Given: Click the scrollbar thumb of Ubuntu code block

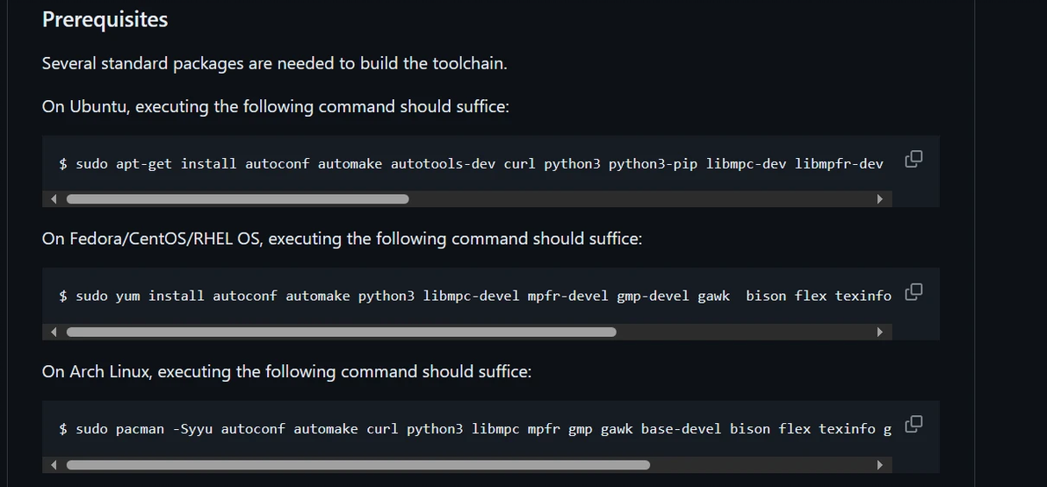Looking at the screenshot, I should (x=238, y=199).
